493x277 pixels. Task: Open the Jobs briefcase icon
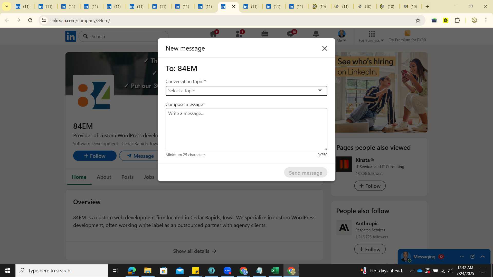coord(265,34)
